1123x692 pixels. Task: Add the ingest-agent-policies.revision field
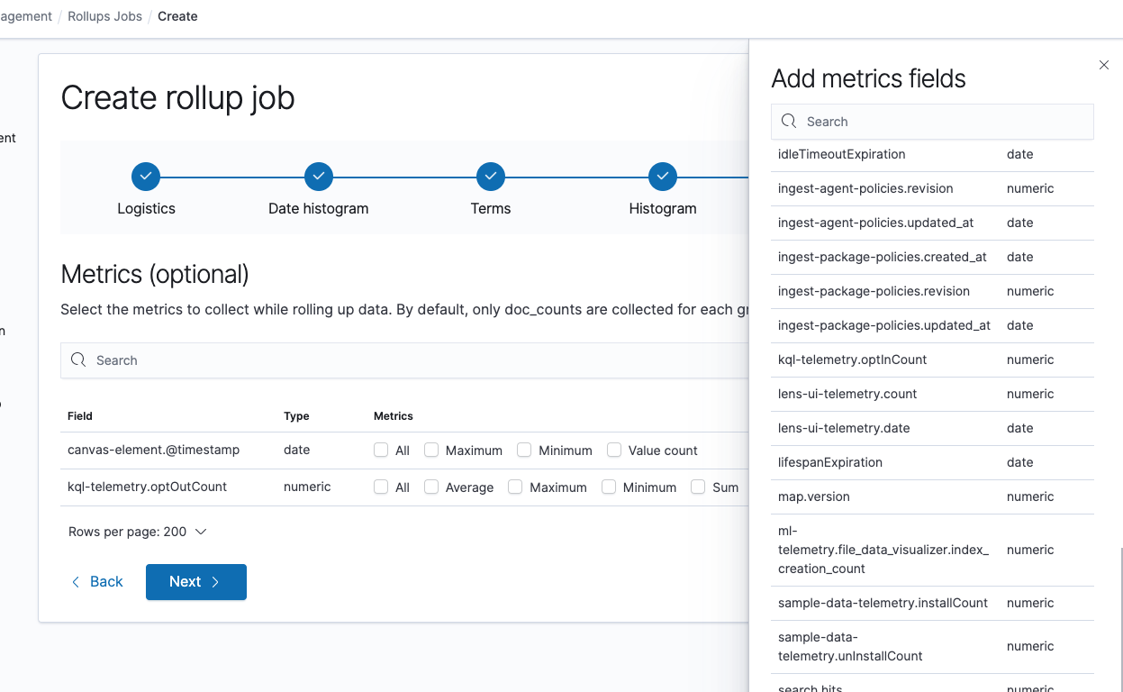(932, 188)
